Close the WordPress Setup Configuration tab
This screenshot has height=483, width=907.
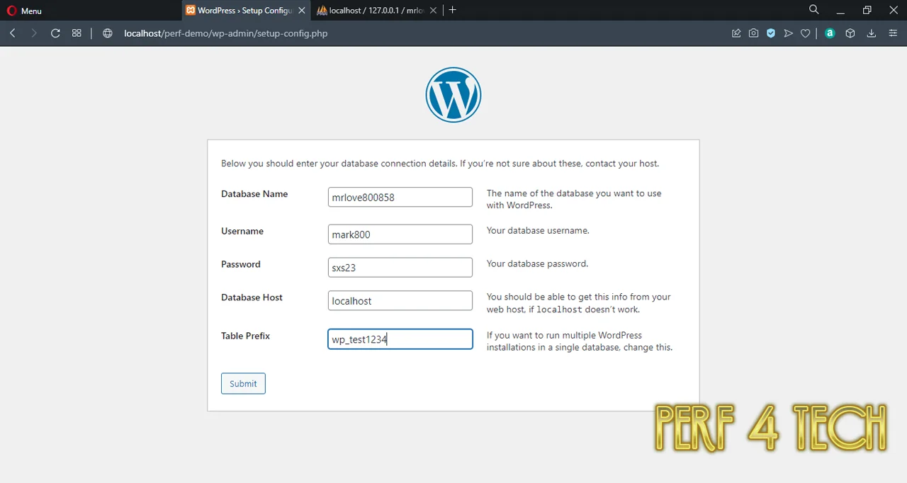pos(303,11)
